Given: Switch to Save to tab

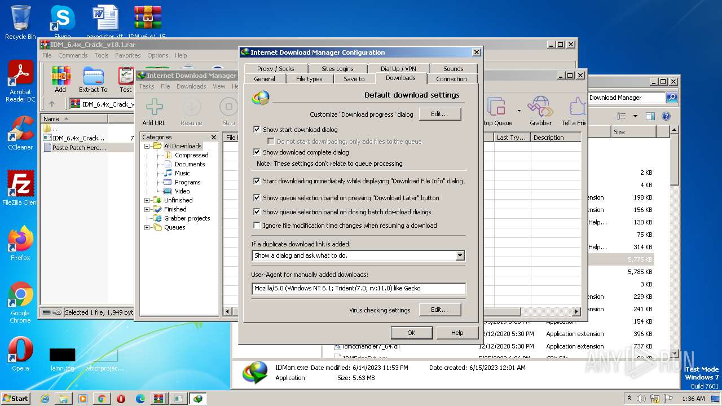Looking at the screenshot, I should [354, 79].
